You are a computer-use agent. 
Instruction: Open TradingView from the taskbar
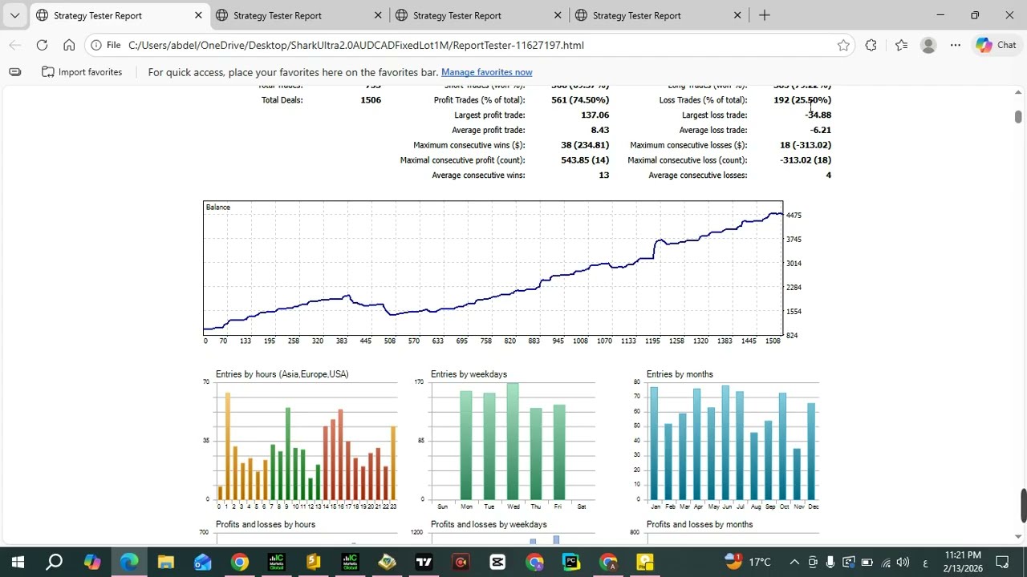coord(424,562)
